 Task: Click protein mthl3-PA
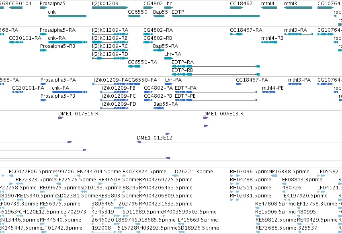coord(299,80)
